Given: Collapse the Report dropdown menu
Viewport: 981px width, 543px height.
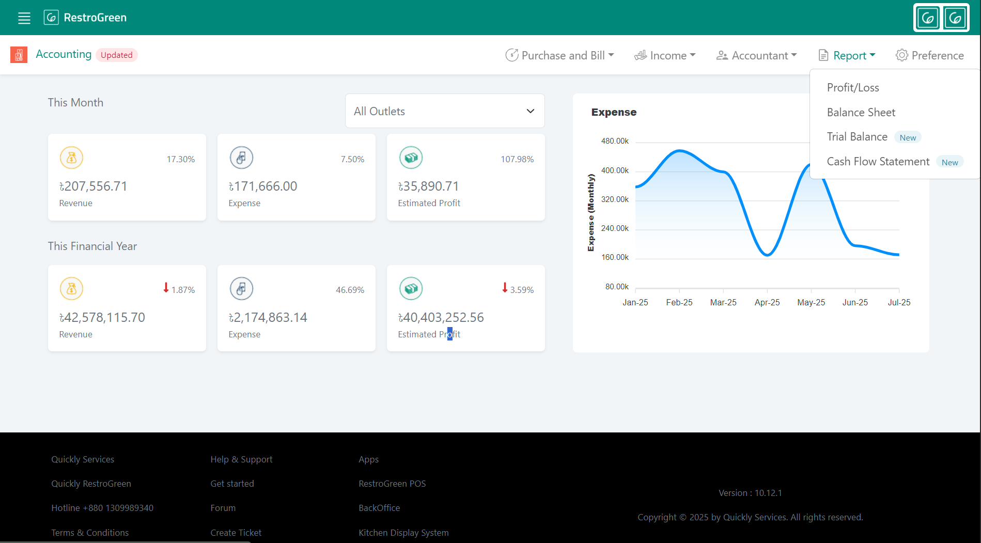Looking at the screenshot, I should [847, 55].
